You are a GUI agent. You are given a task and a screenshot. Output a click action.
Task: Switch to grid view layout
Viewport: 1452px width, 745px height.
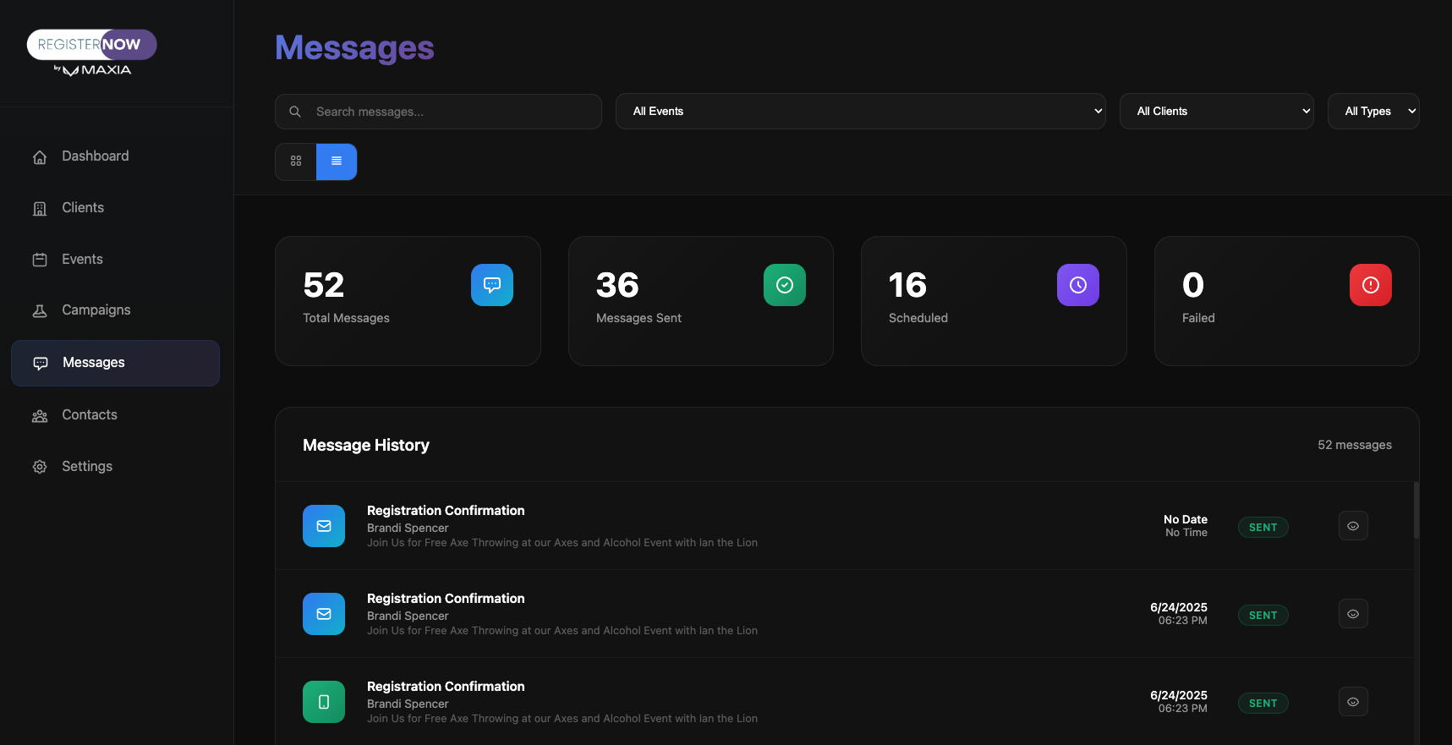(296, 162)
